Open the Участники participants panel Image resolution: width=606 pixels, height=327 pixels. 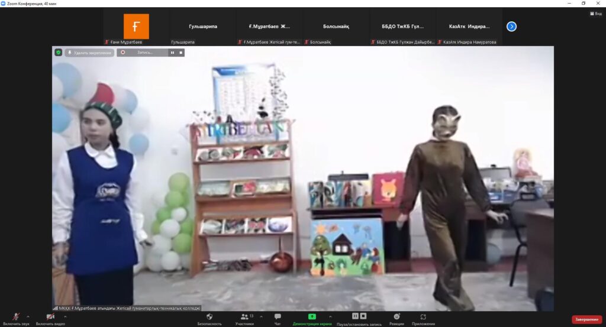coord(244,319)
